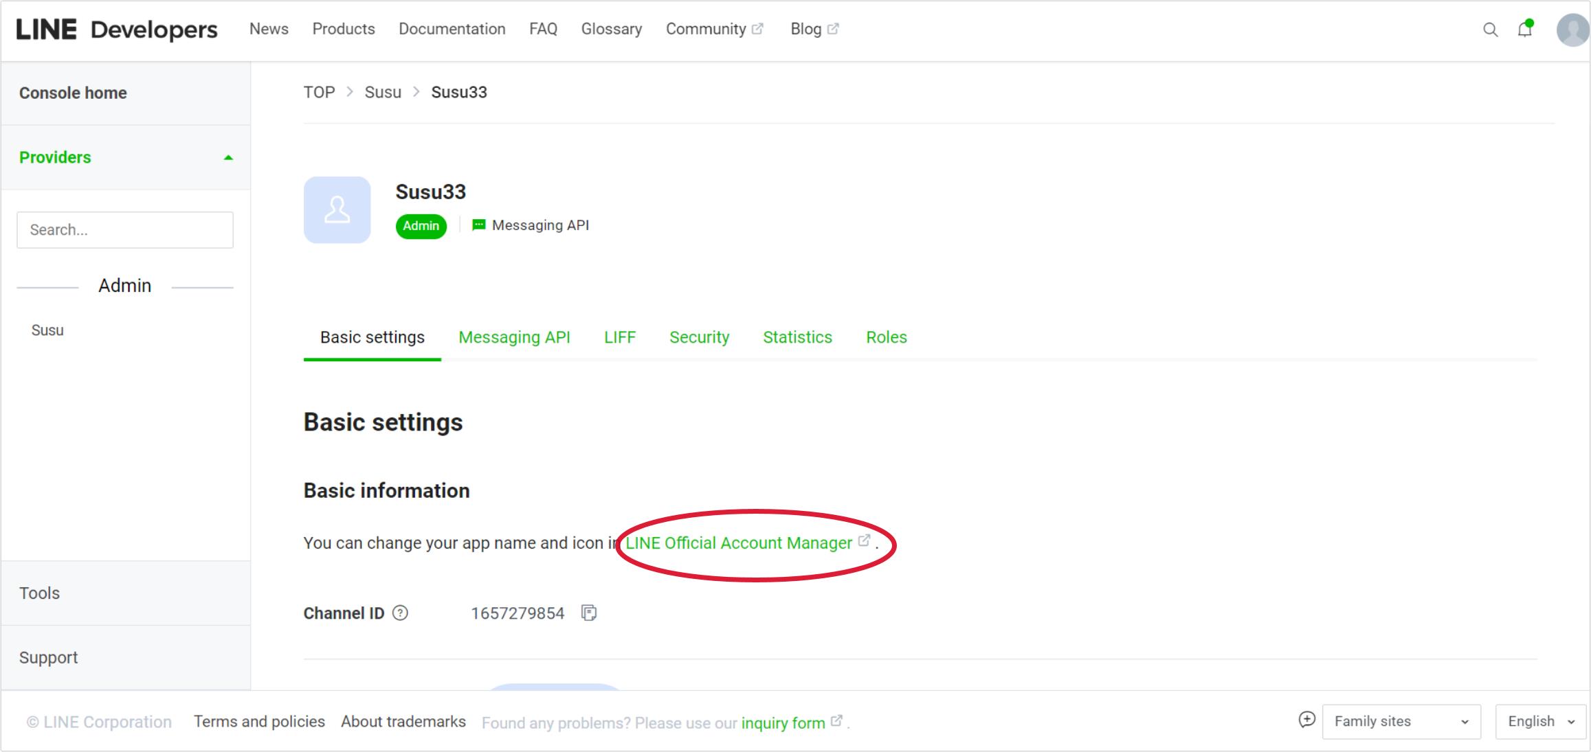Open LINE Official Account Manager
1591x752 pixels.
[737, 543]
